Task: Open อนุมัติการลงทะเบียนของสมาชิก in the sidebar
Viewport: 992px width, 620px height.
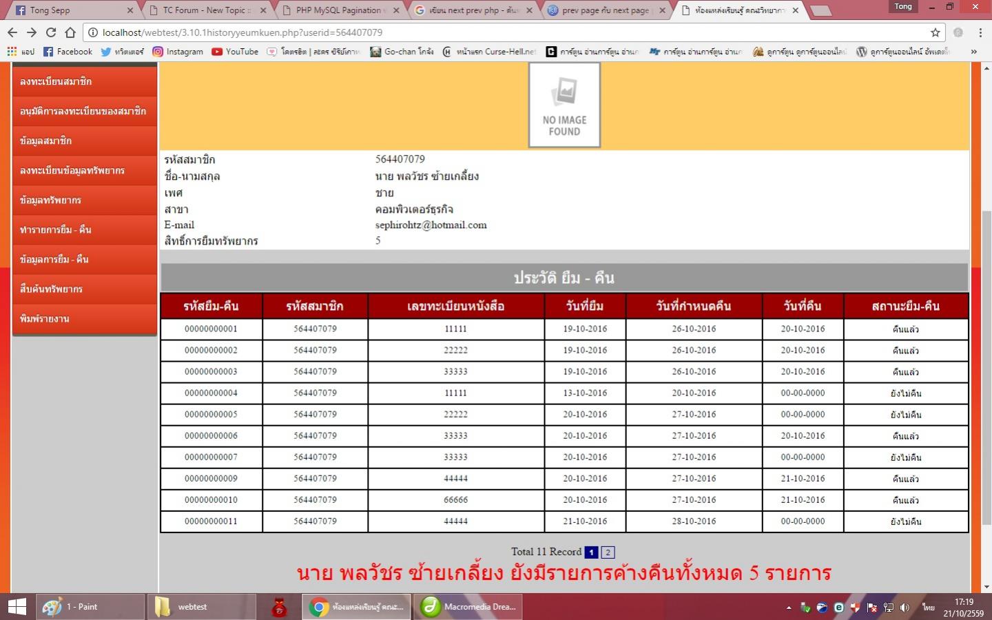Action: tap(85, 111)
